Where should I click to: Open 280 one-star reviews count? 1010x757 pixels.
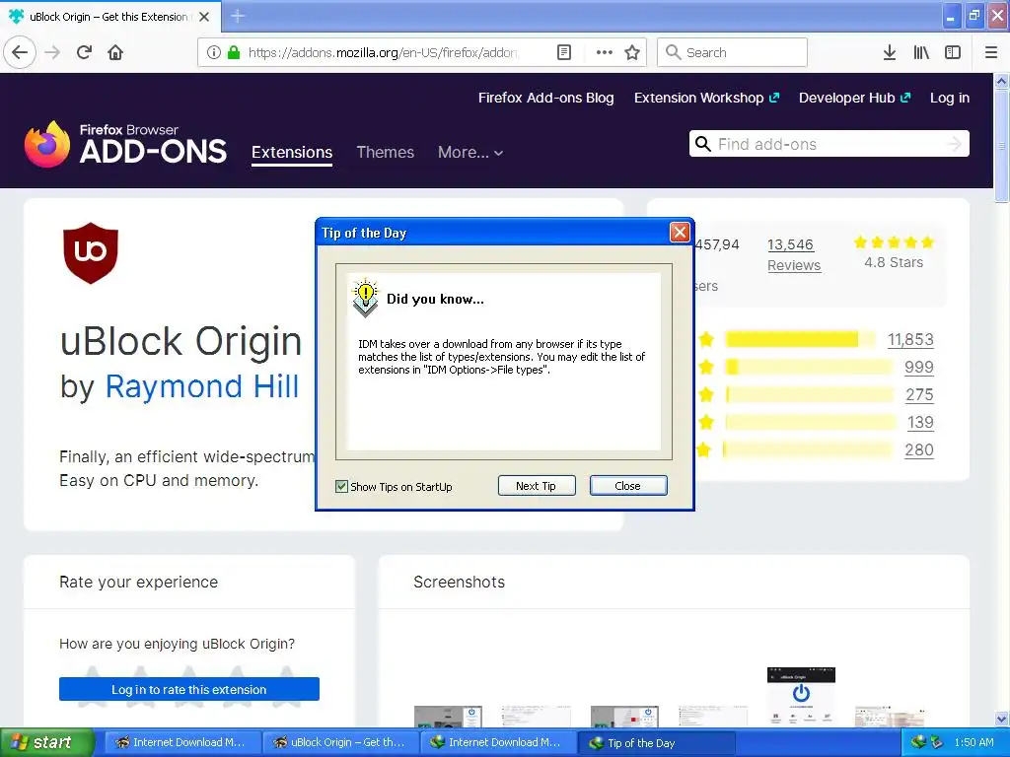pos(919,449)
